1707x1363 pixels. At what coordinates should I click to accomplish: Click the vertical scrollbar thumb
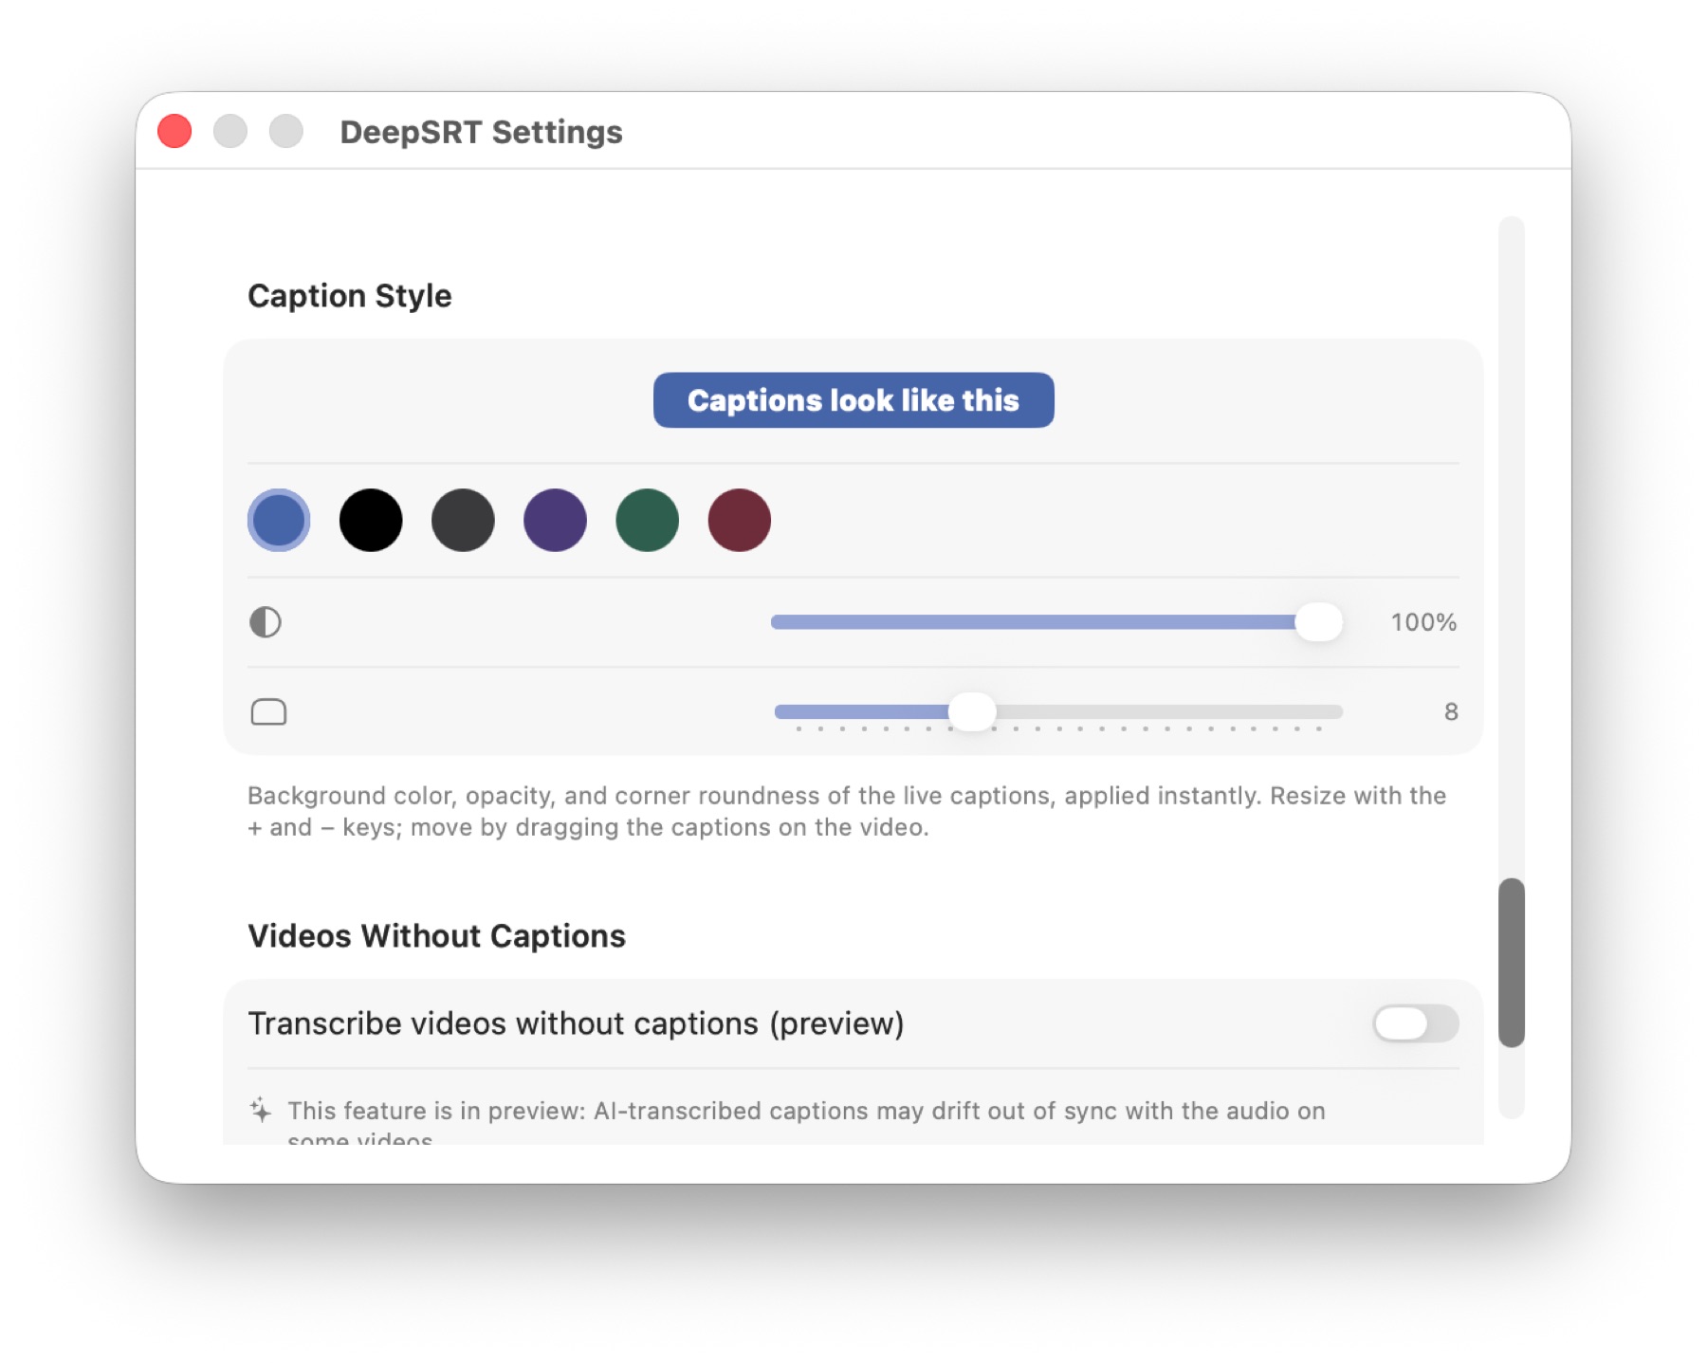coord(1512,963)
